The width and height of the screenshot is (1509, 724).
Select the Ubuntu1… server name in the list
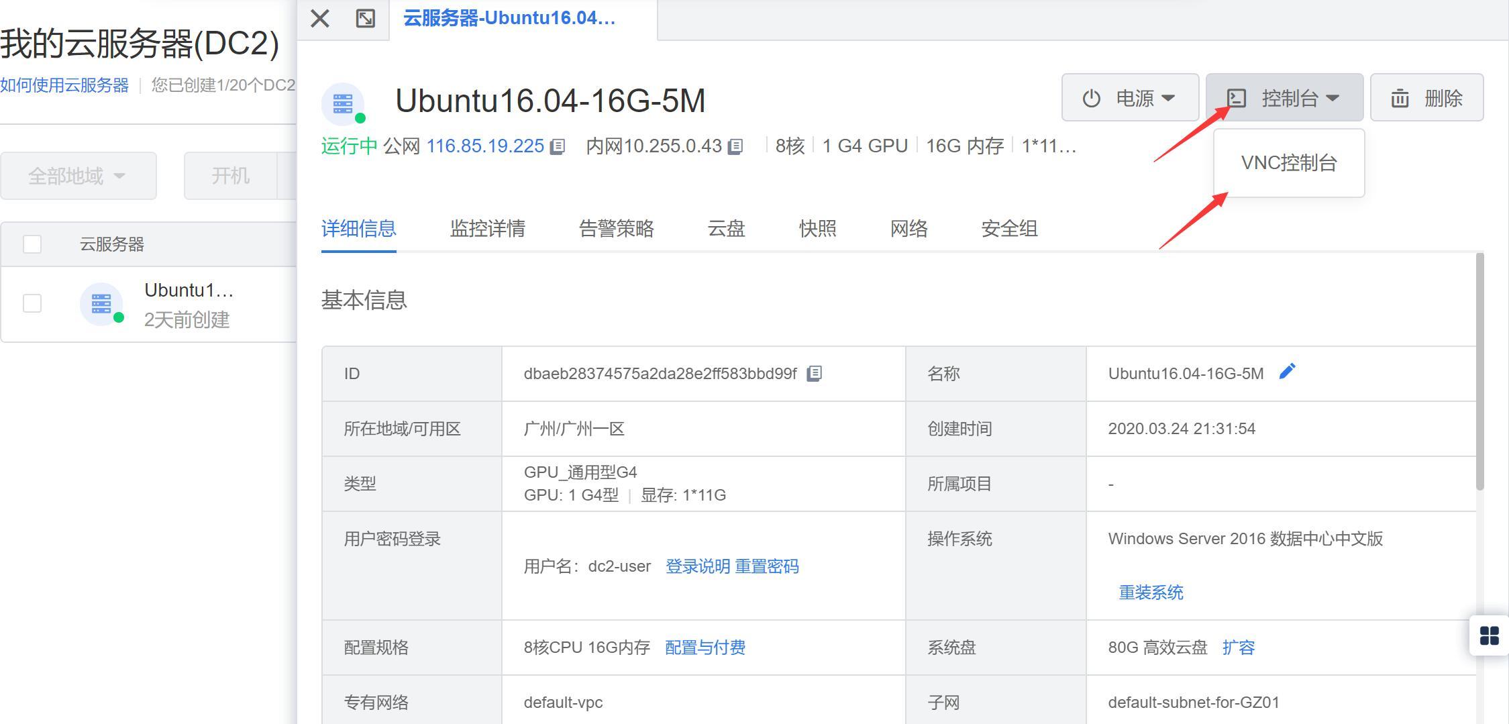point(189,291)
